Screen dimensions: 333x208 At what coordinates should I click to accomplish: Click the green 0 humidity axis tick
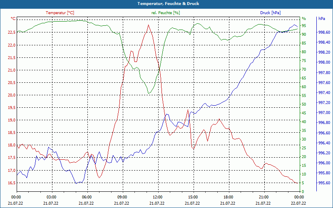[x=303, y=192]
